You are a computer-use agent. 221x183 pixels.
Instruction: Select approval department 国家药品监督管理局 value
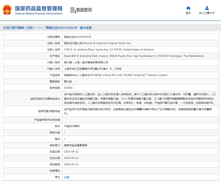pyautogui.click(x=76, y=145)
